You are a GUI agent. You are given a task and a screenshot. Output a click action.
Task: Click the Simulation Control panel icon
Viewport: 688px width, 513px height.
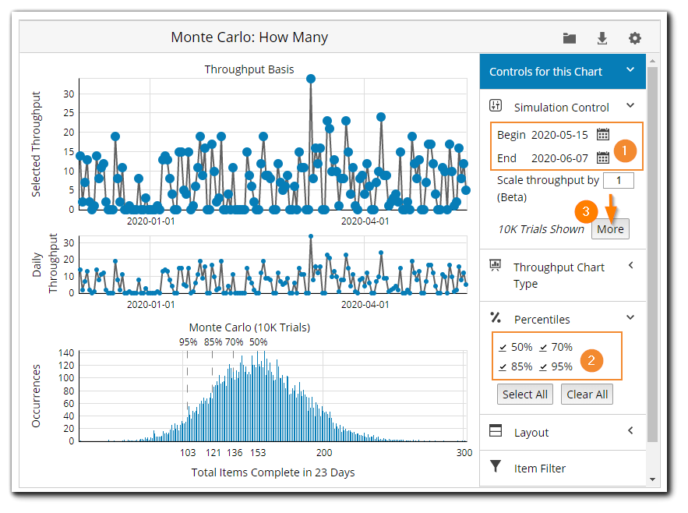pyautogui.click(x=496, y=105)
